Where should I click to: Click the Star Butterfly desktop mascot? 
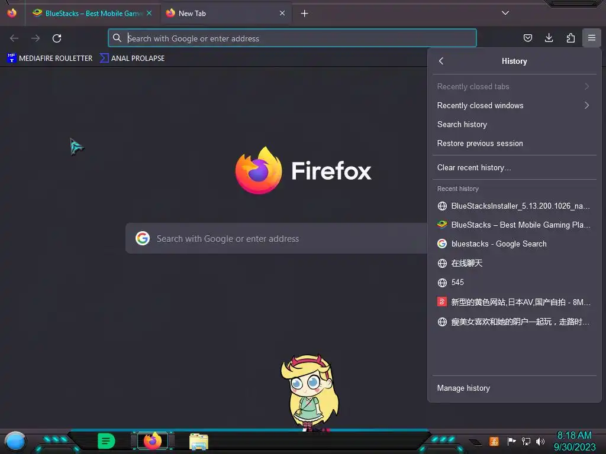(x=310, y=393)
